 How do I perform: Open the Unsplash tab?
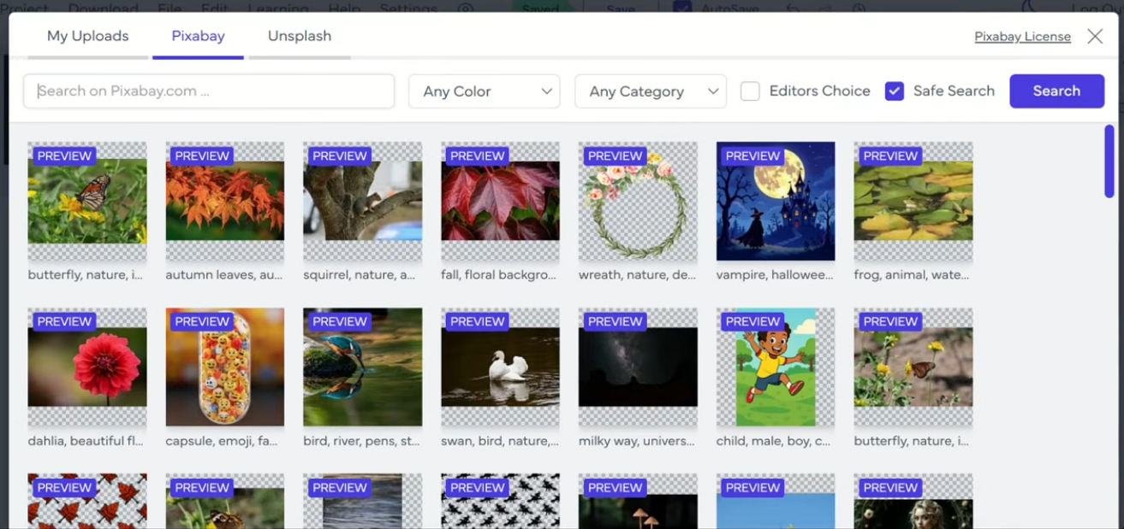(299, 36)
